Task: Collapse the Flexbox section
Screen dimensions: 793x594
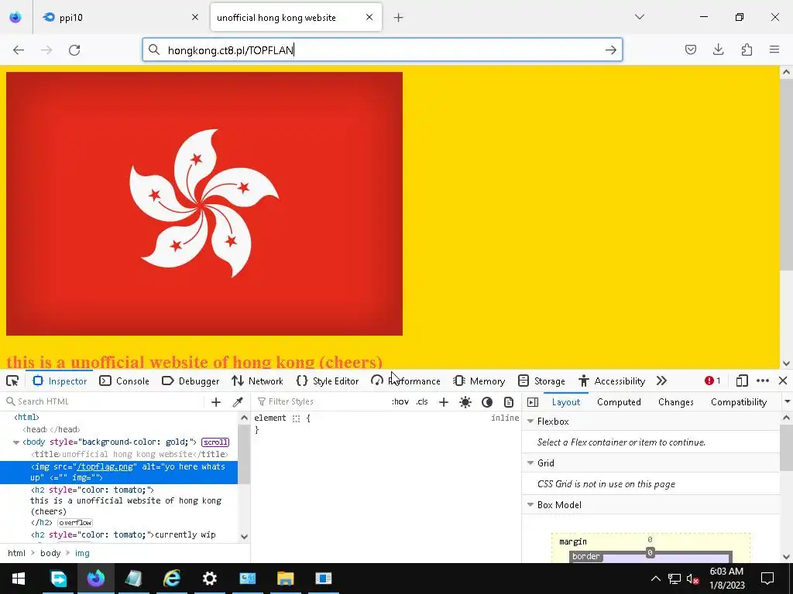Action: [530, 422]
